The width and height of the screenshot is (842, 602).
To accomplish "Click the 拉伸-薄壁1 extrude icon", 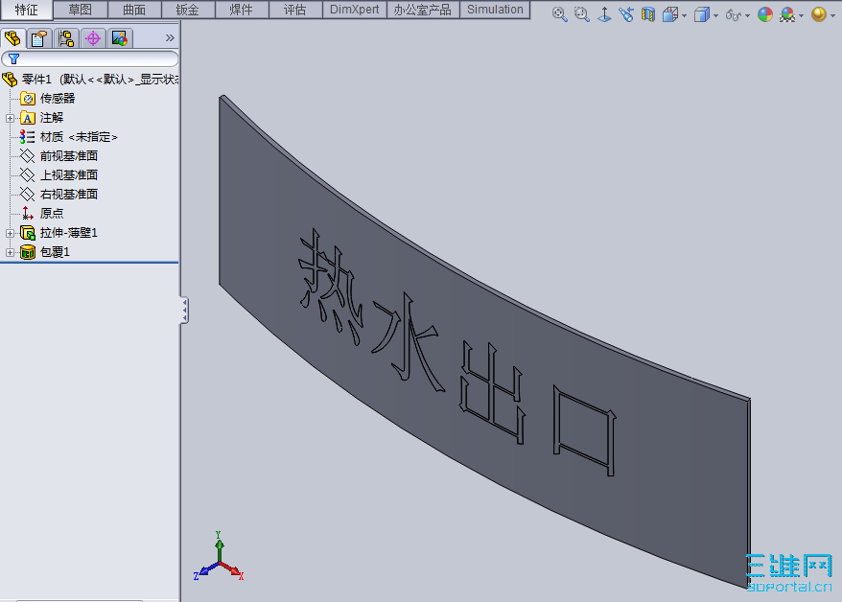I will [x=28, y=233].
